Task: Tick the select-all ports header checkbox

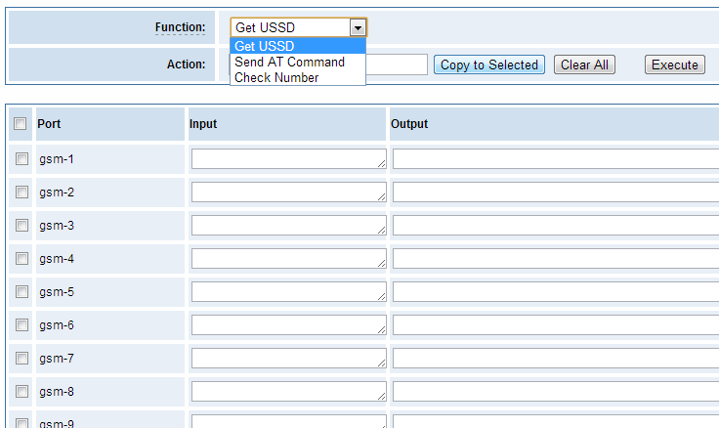Action: 20,123
